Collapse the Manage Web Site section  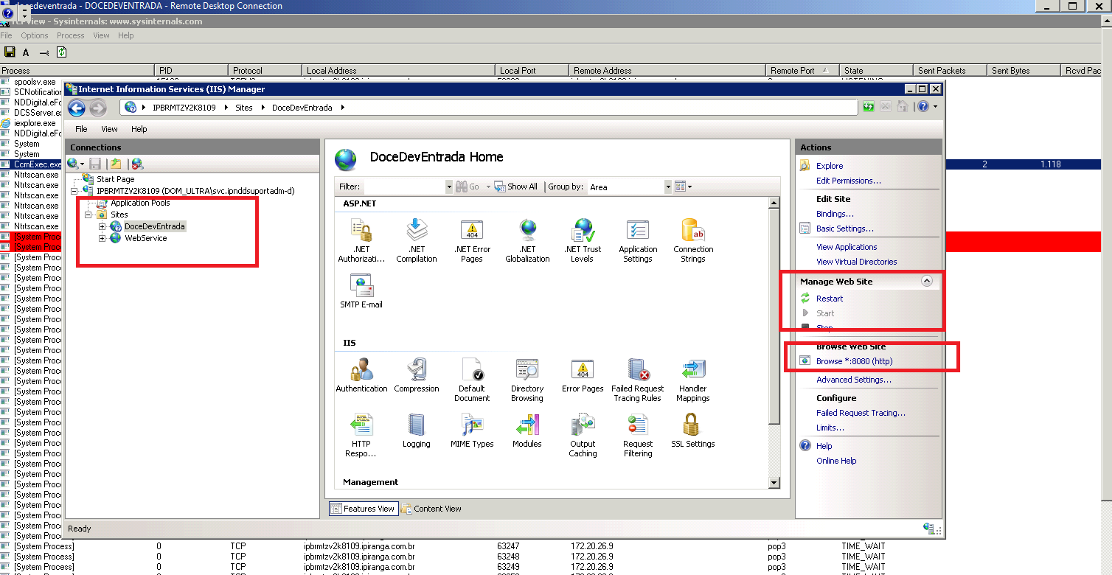click(927, 281)
